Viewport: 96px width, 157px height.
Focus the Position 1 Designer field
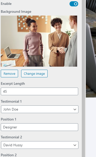[39, 127]
